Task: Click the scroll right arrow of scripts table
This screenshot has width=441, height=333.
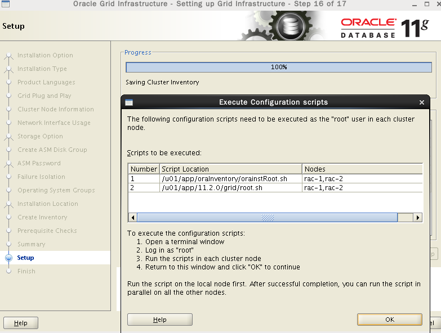Action: coord(418,217)
